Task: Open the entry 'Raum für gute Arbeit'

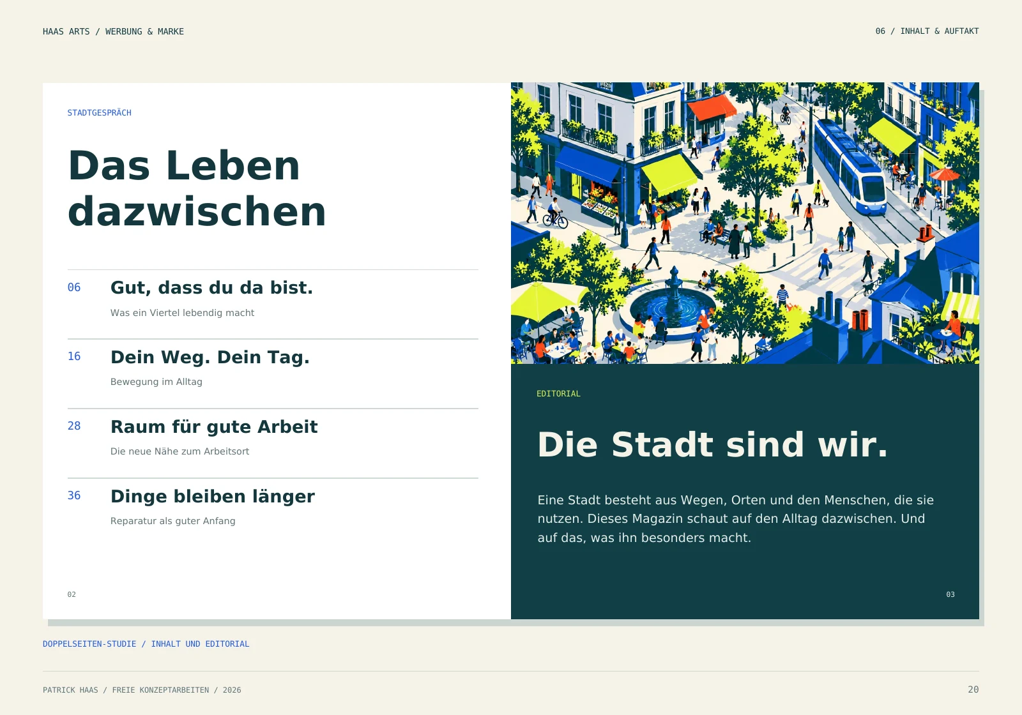Action: 214,426
